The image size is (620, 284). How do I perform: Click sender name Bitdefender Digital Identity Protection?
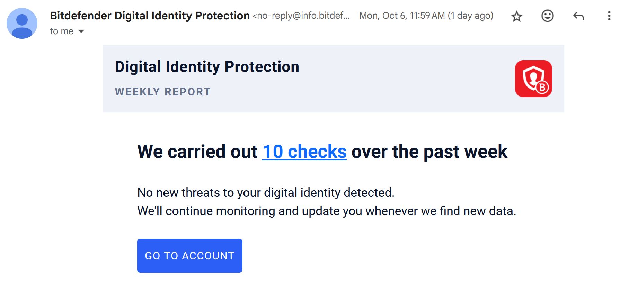pyautogui.click(x=150, y=16)
